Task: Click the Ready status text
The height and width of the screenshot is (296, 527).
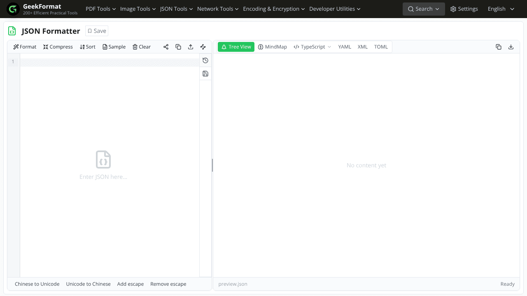Action: [508, 284]
